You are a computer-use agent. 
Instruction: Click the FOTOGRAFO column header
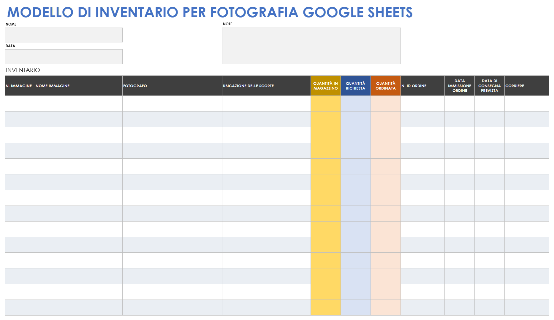pyautogui.click(x=172, y=86)
